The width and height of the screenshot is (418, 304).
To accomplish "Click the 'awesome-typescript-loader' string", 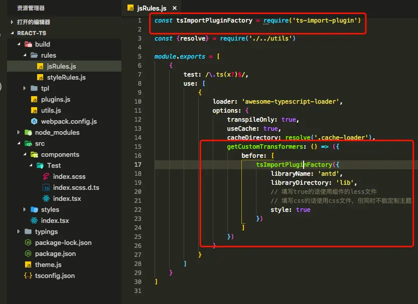I will (x=291, y=102).
